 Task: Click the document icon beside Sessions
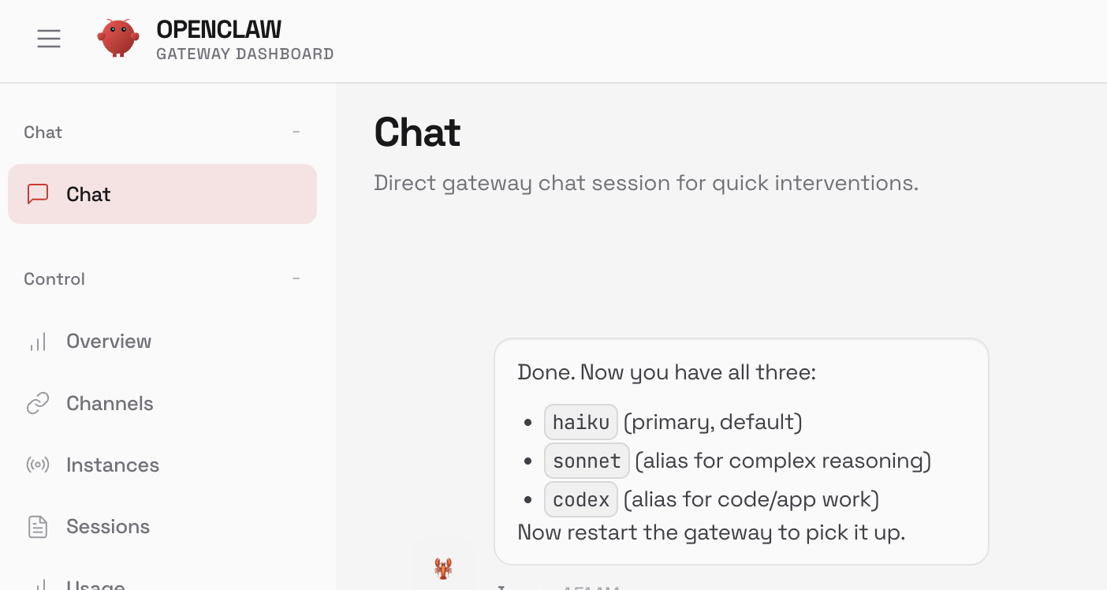(38, 527)
